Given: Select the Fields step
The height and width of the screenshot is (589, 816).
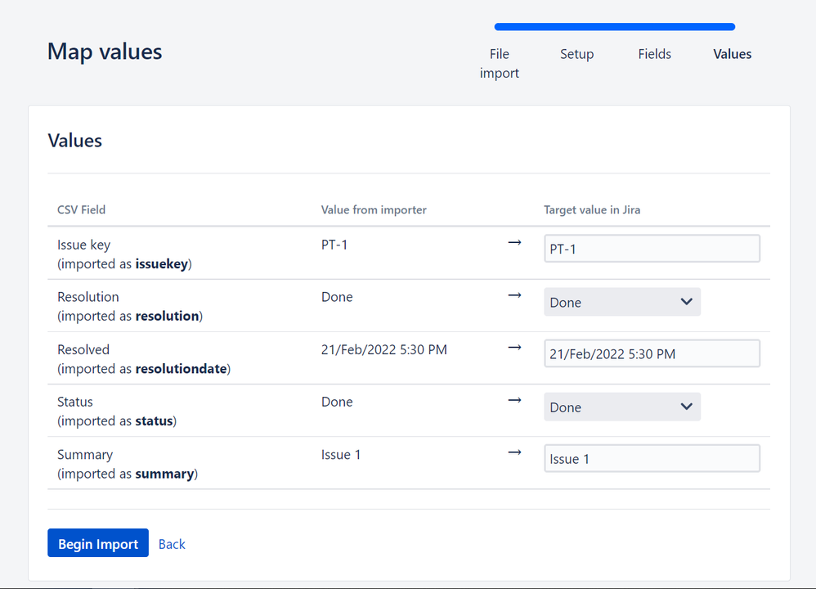Looking at the screenshot, I should (x=654, y=54).
